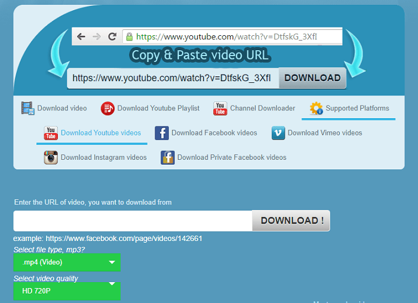
Task: Expand the HD 720P video quality dropdown
Action: pos(67,290)
